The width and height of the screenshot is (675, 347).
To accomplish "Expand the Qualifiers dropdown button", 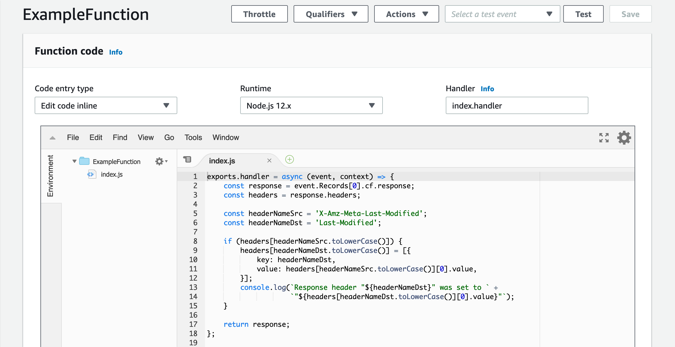I will pos(331,14).
